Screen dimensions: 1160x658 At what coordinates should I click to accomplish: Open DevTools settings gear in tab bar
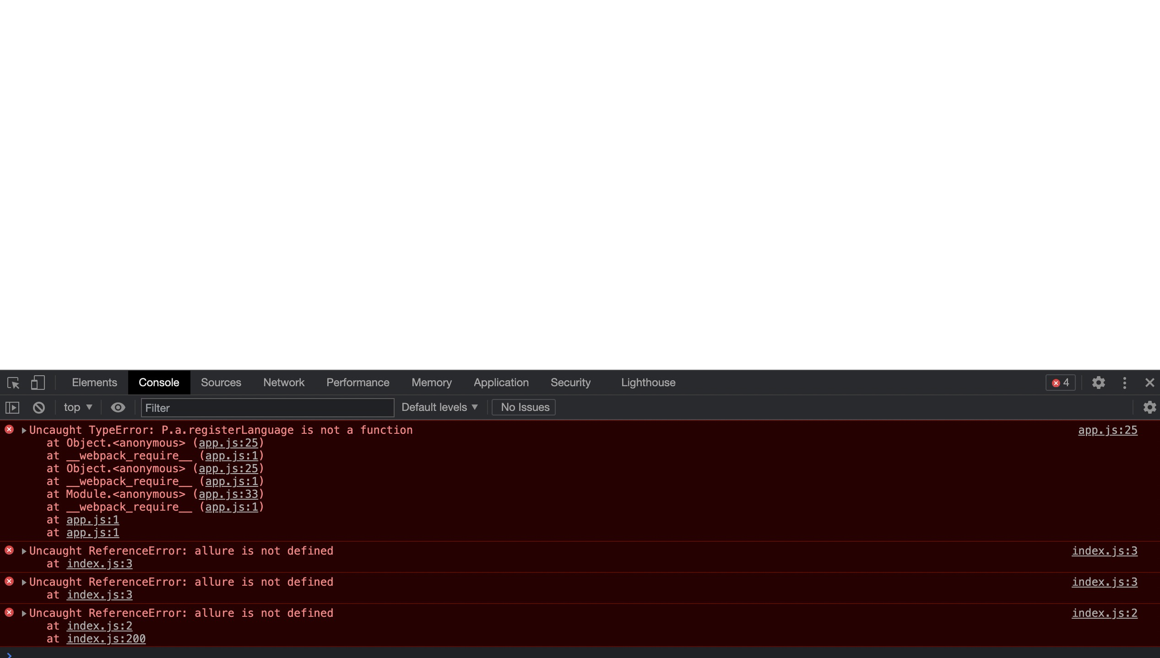pos(1098,383)
